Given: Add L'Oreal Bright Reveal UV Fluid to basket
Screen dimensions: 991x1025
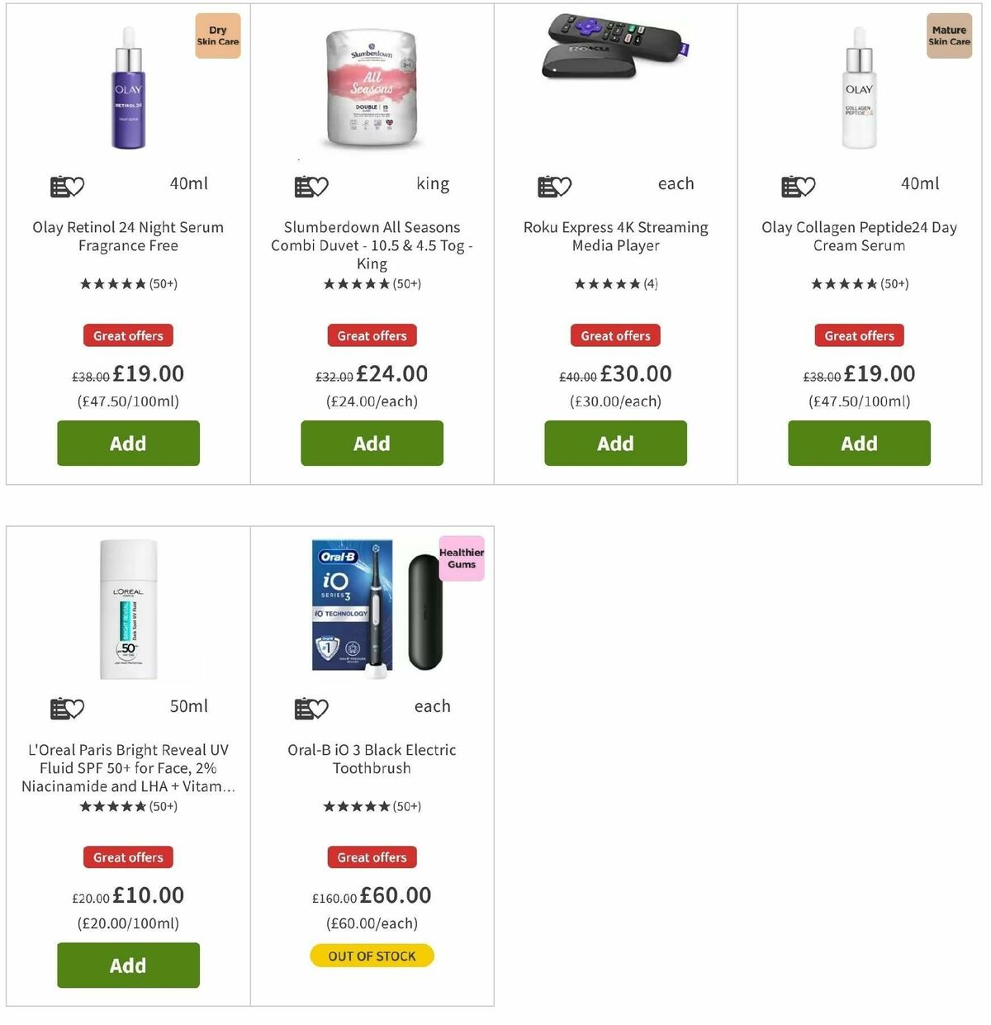Looking at the screenshot, I should coord(128,965).
